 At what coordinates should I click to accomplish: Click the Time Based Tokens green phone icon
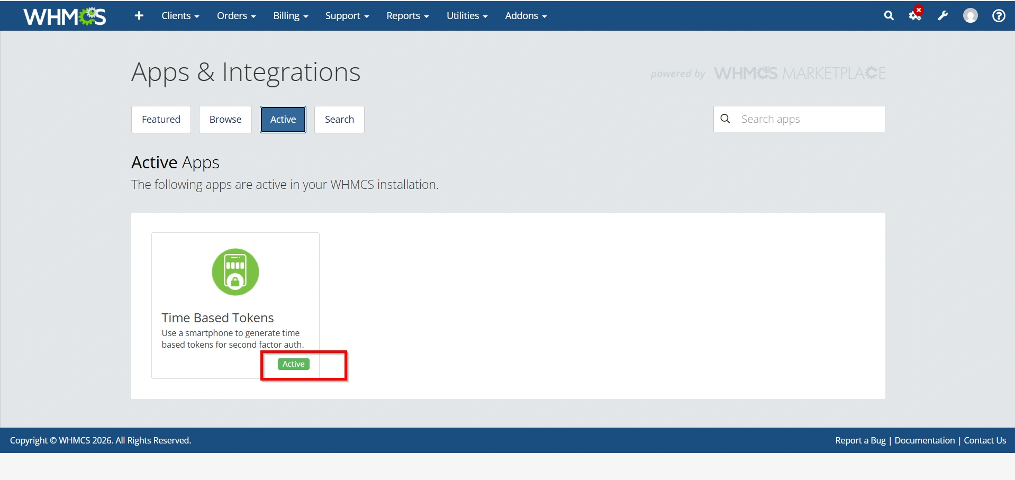235,272
